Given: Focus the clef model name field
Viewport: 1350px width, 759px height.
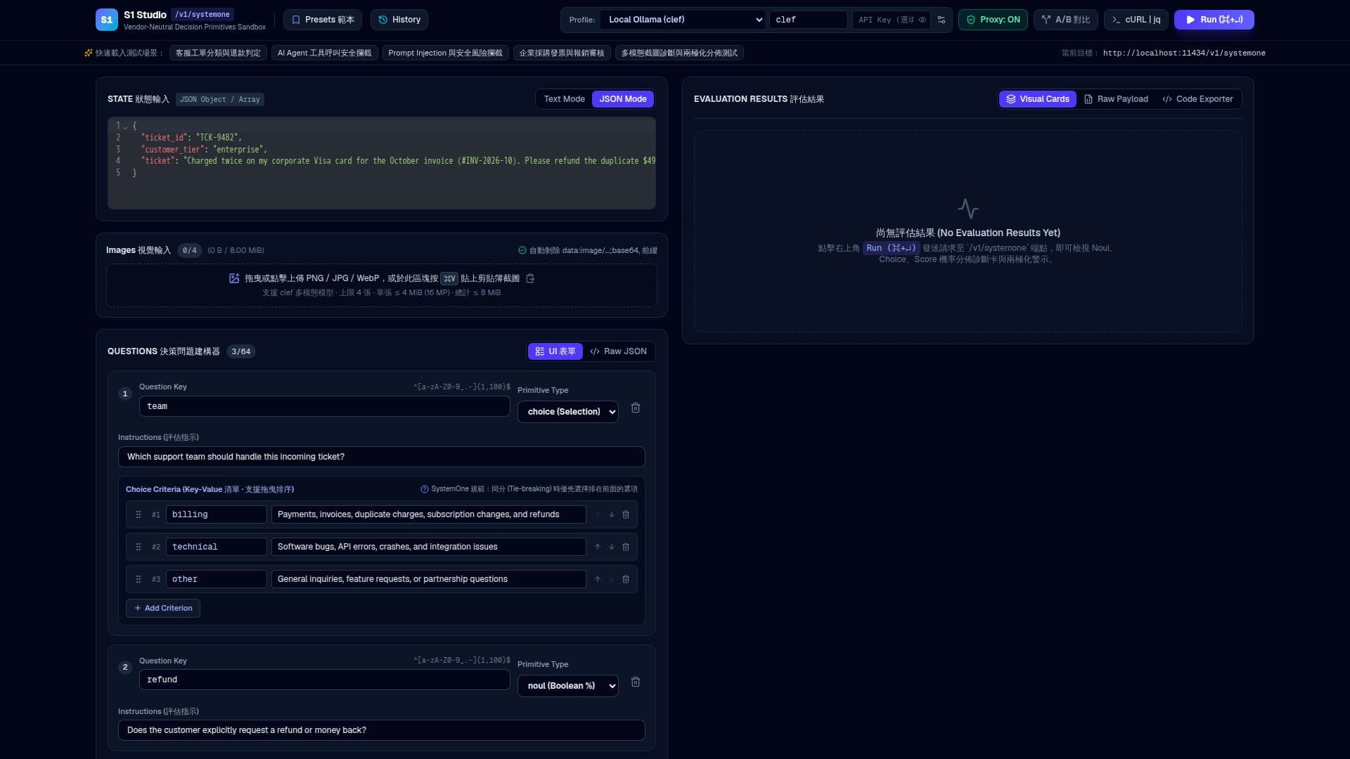Looking at the screenshot, I should (x=808, y=20).
